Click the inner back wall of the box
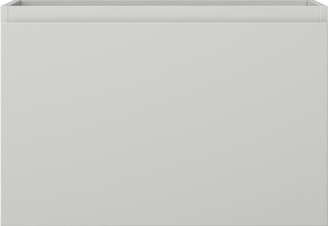328x226 pixels. [x=164, y=3]
